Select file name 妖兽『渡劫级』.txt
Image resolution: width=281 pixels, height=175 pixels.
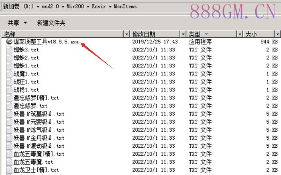pos(39,146)
